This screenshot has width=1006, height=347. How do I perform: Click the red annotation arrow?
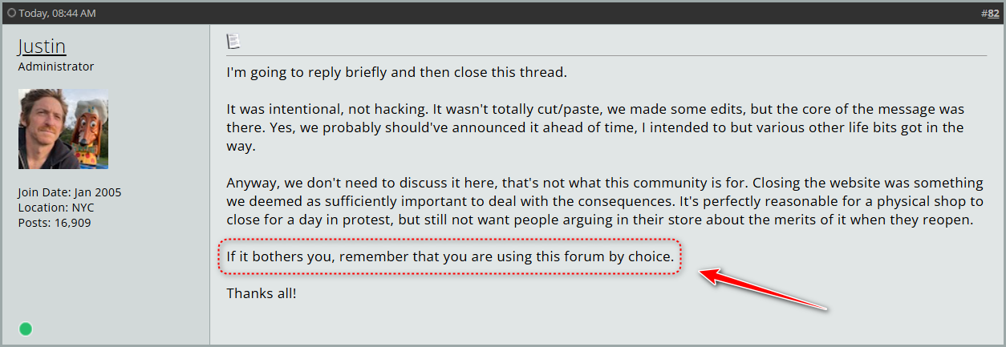coord(763,290)
